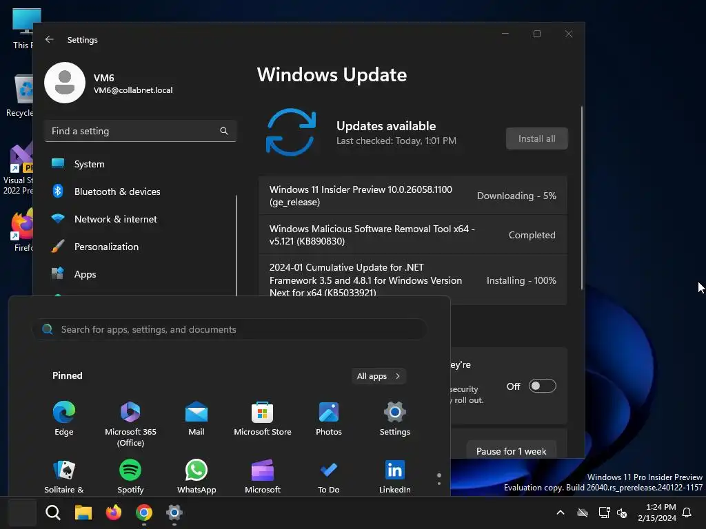
Task: Click 'Installing - 100%' status text
Action: (x=521, y=280)
